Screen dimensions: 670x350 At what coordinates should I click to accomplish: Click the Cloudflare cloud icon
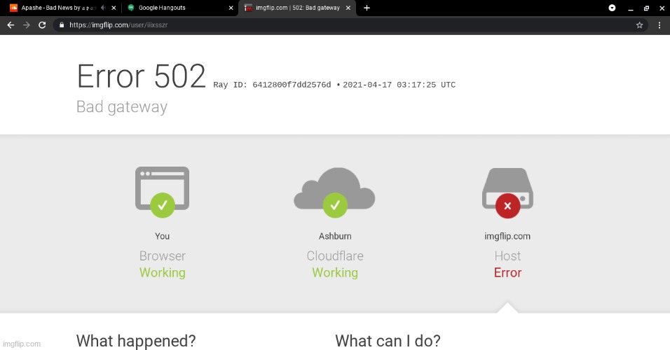(x=334, y=191)
